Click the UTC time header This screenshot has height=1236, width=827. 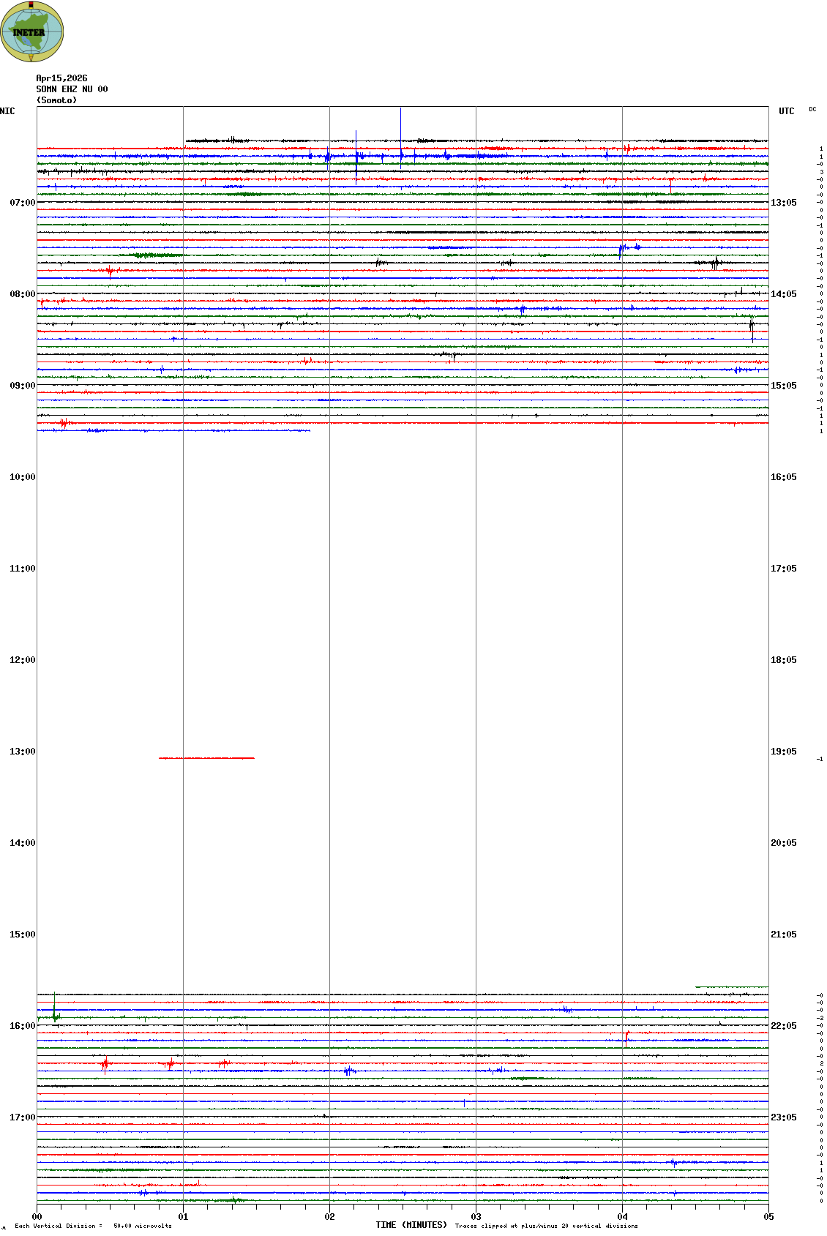pos(786,111)
